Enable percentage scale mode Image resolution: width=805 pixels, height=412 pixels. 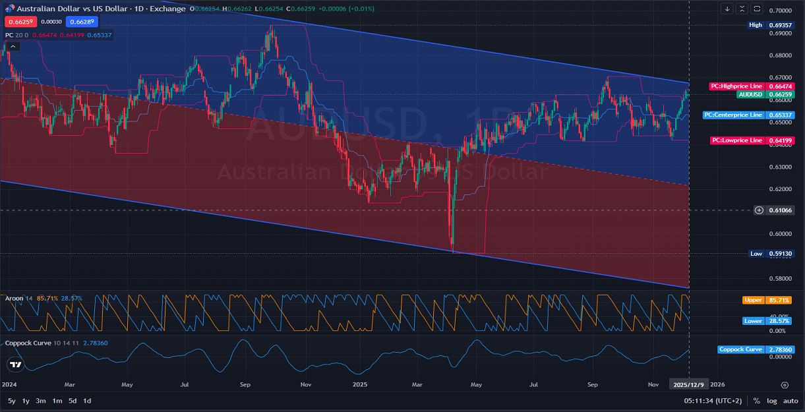757,400
